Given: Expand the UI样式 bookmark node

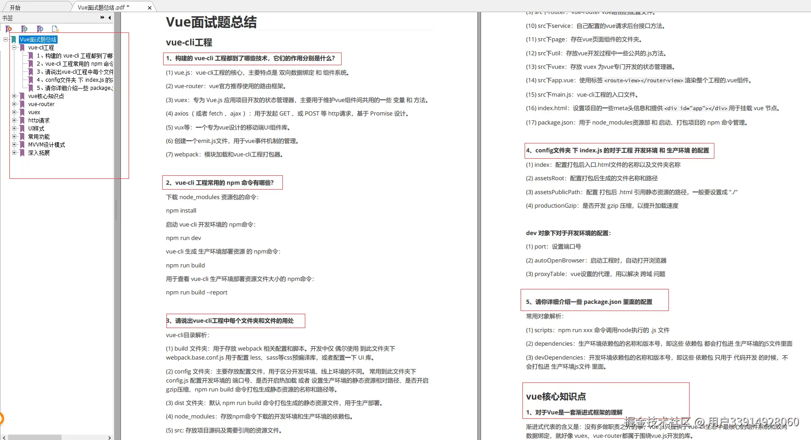Looking at the screenshot, I should point(14,128).
